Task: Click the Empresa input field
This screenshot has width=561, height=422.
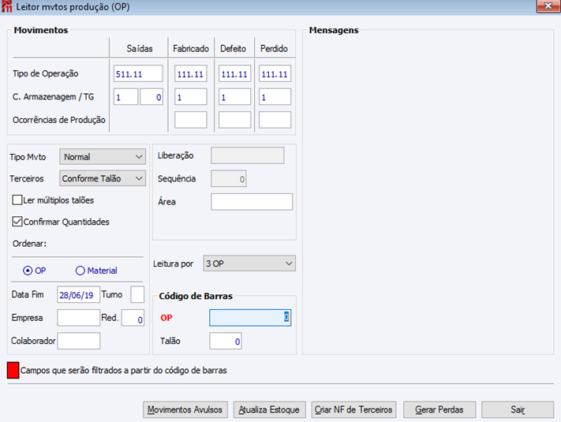Action: [x=78, y=318]
